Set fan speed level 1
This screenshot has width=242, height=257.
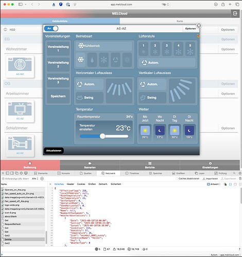click(x=144, y=49)
